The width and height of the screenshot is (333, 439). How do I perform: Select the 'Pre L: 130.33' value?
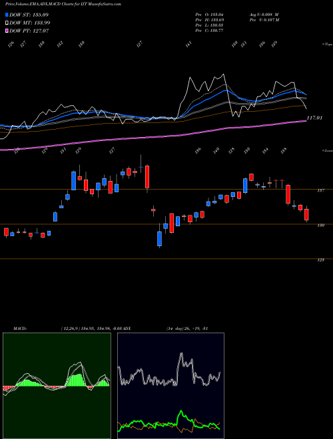(209, 25)
